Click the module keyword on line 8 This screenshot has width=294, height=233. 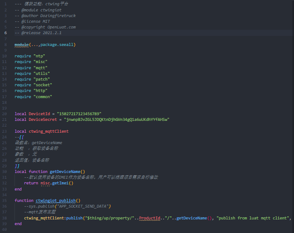point(22,45)
